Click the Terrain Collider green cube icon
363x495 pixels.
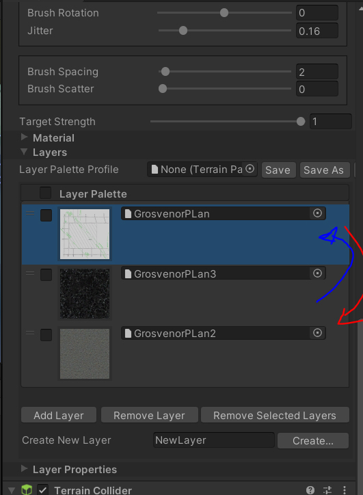coord(27,490)
